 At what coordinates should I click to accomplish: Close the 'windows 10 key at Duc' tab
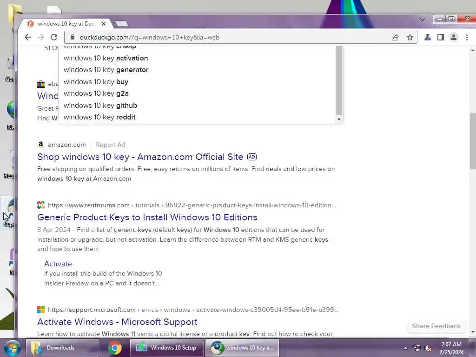104,24
